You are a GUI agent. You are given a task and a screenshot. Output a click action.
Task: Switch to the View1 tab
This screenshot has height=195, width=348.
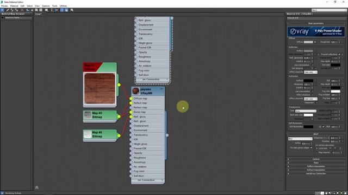pyautogui.click(x=39, y=14)
